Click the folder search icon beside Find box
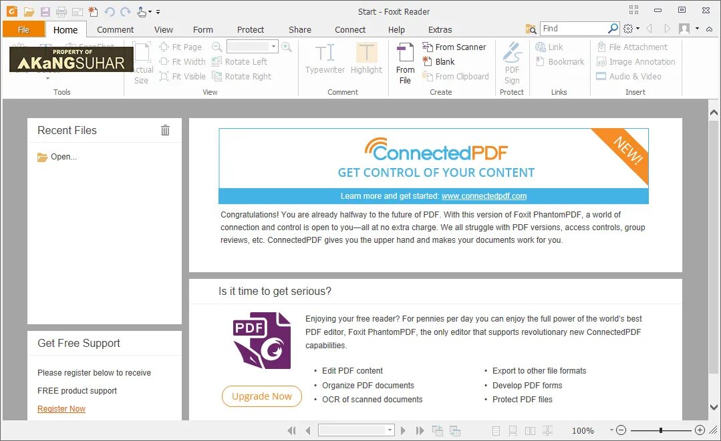 [531, 29]
